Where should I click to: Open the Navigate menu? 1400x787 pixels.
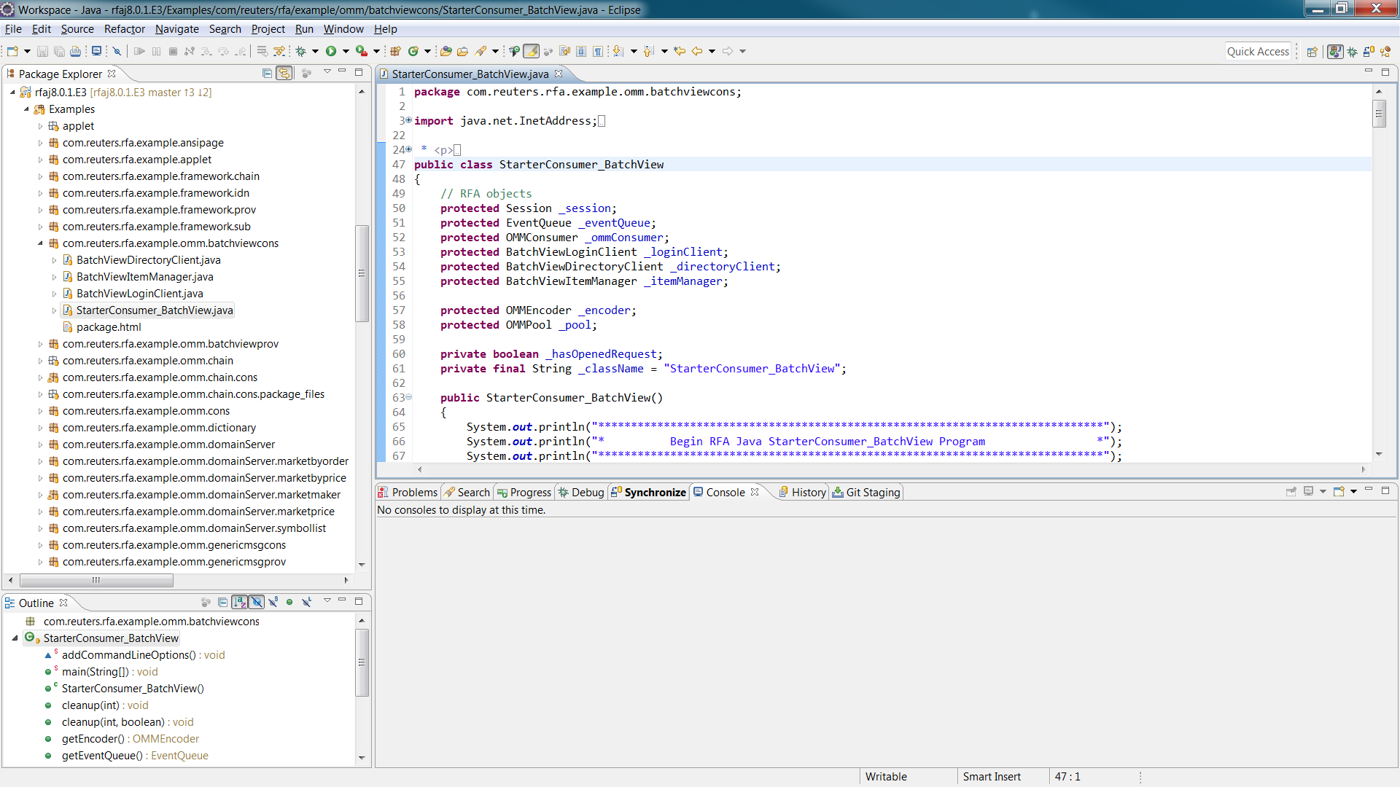tap(177, 29)
